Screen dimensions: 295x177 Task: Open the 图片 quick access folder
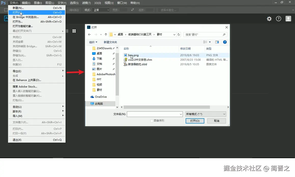[x=99, y=69]
